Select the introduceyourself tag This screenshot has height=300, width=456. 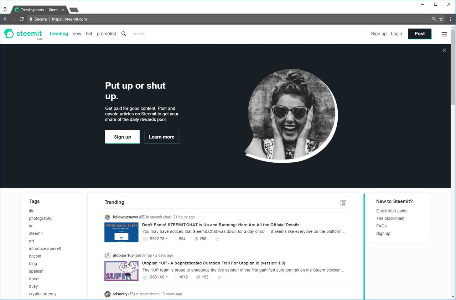(x=45, y=249)
